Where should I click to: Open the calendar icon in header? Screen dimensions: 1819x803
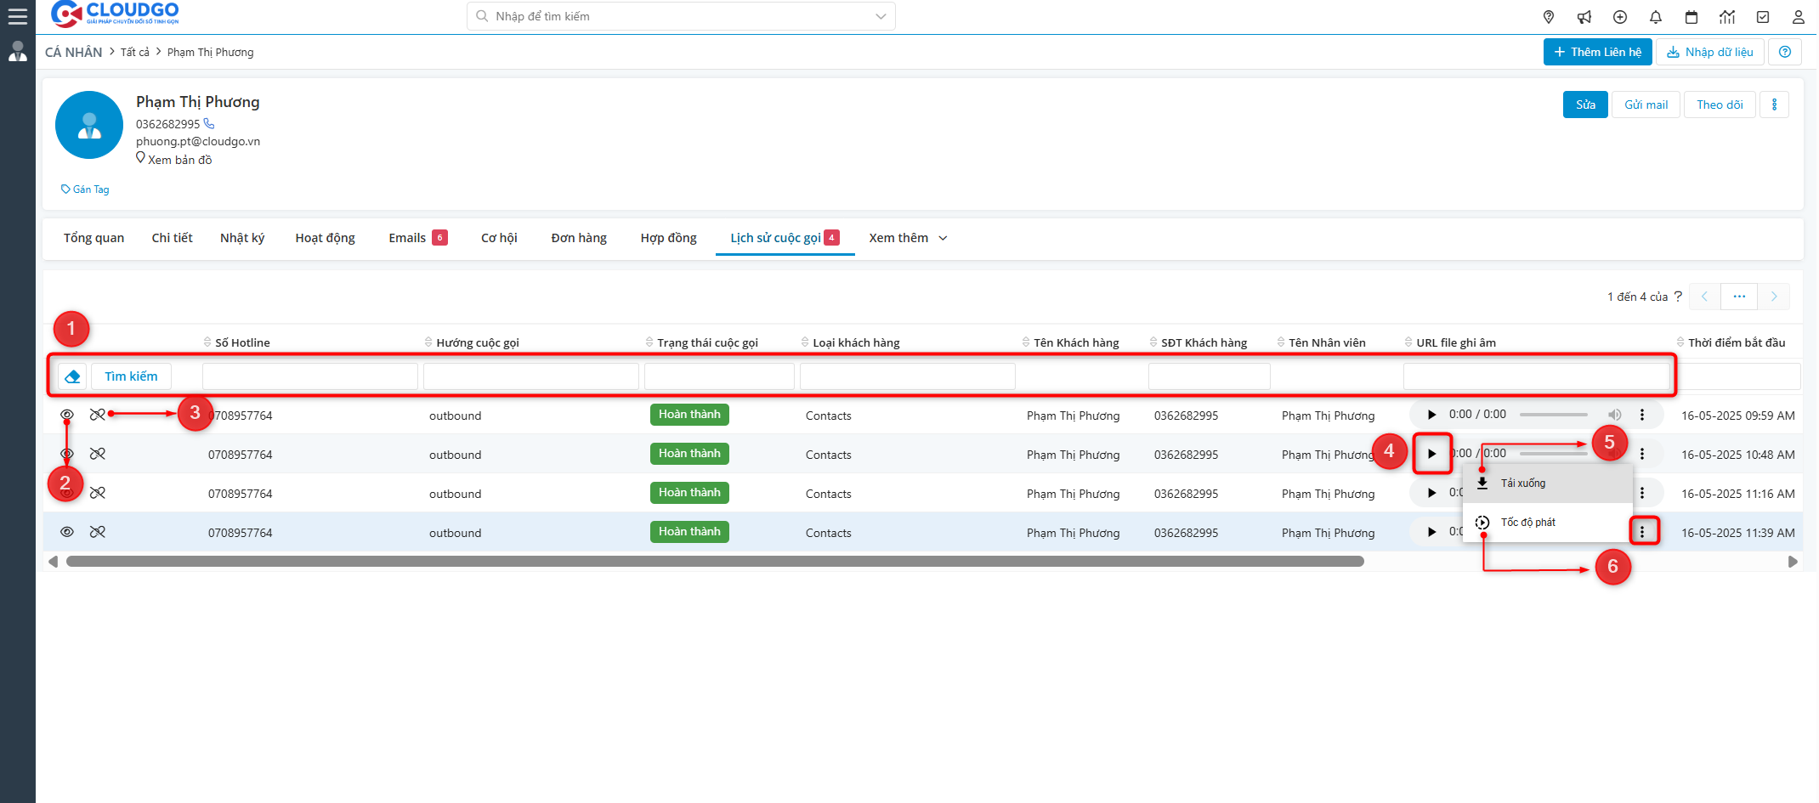1691,17
